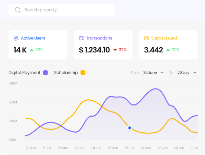Click the 27 Jun date label
The height and width of the screenshot is (155, 205).
pyautogui.click(x=146, y=148)
